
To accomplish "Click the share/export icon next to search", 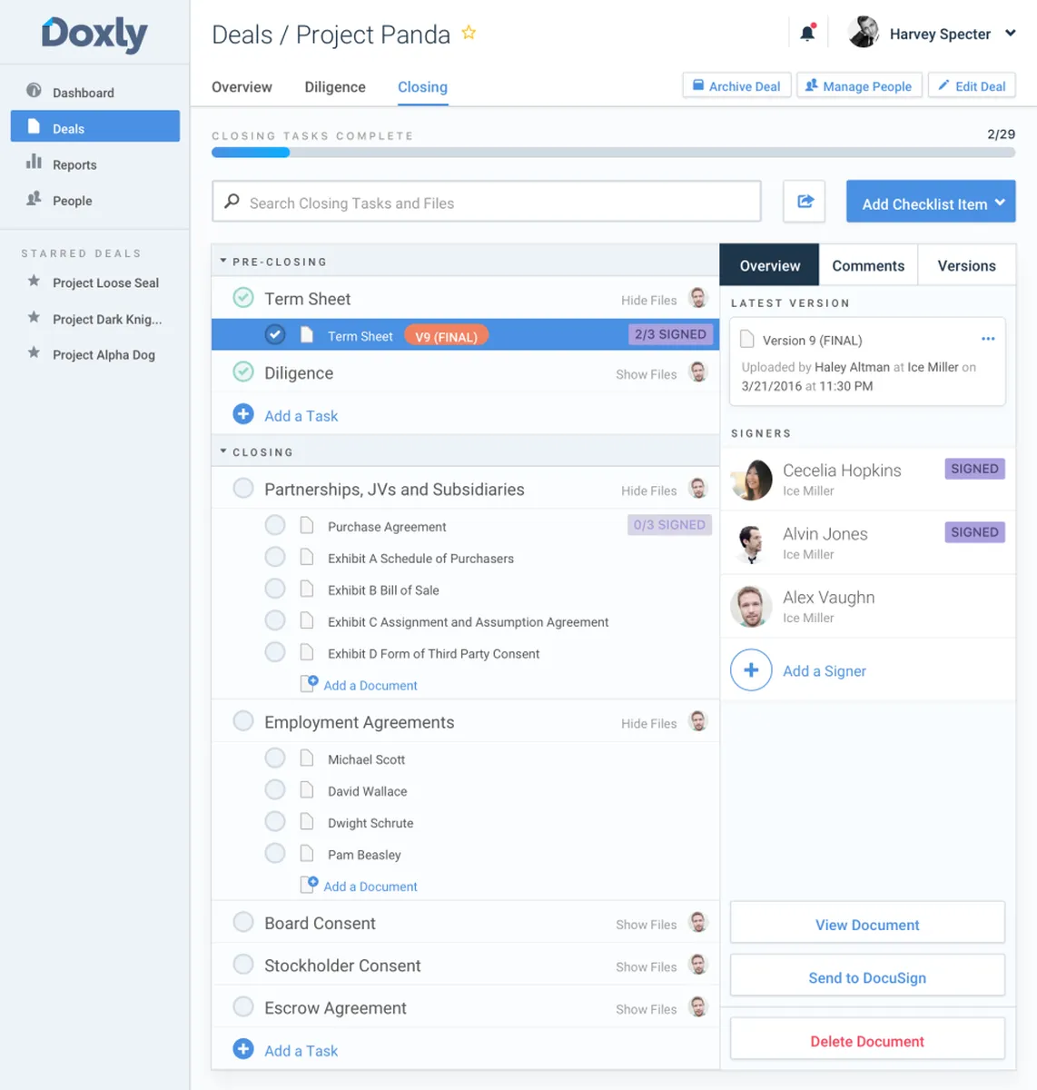I will coord(805,202).
